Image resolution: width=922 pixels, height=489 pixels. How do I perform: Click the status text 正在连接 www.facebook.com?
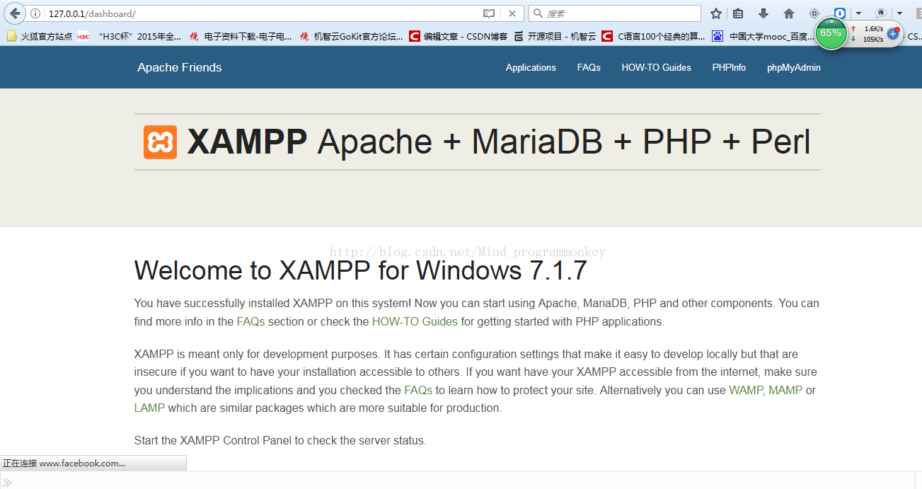point(64,464)
